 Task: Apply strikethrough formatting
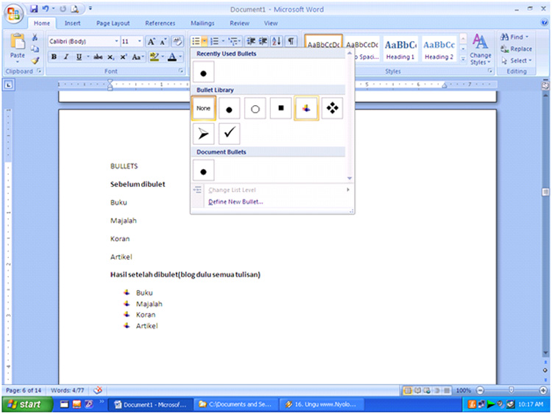point(98,57)
